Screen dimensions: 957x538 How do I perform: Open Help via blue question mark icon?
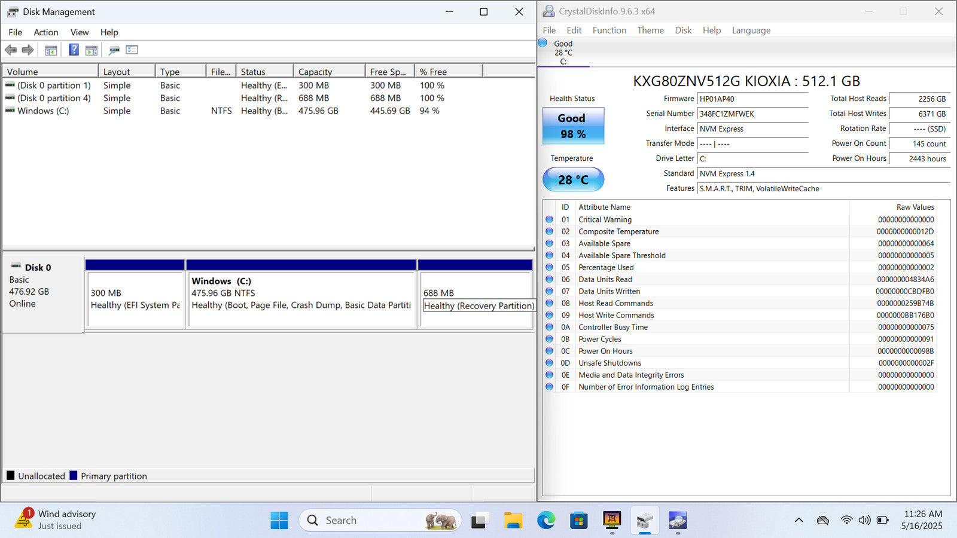(x=74, y=50)
